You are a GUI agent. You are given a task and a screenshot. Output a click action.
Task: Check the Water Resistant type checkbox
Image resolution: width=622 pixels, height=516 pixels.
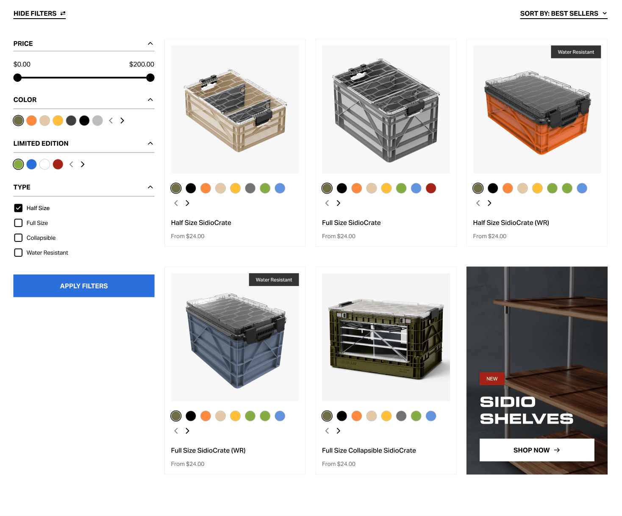tap(18, 252)
